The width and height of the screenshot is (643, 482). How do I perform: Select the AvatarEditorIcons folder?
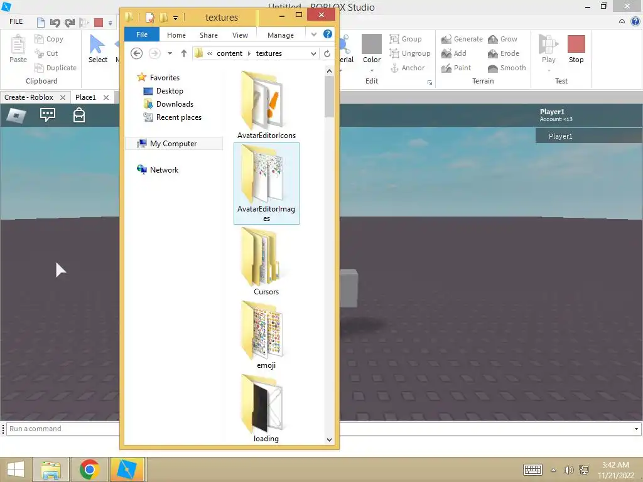(x=266, y=105)
